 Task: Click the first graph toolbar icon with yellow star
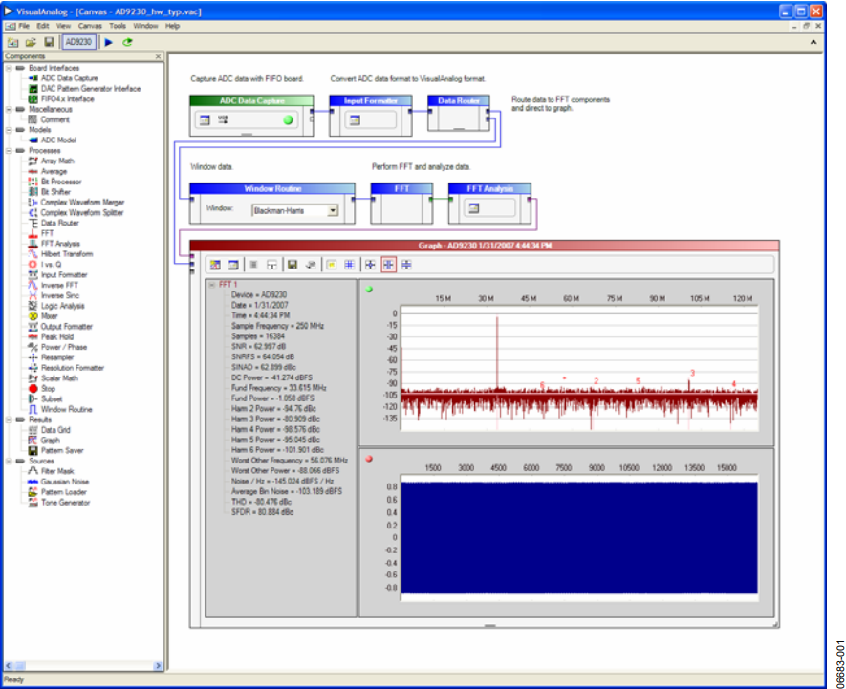pyautogui.click(x=215, y=265)
